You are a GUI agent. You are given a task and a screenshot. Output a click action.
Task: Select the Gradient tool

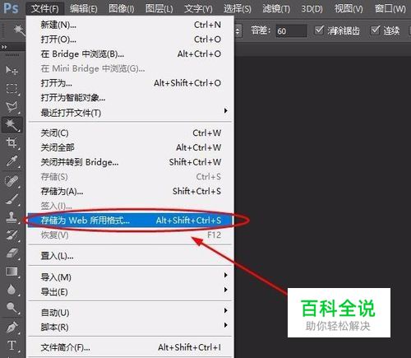[x=12, y=272]
